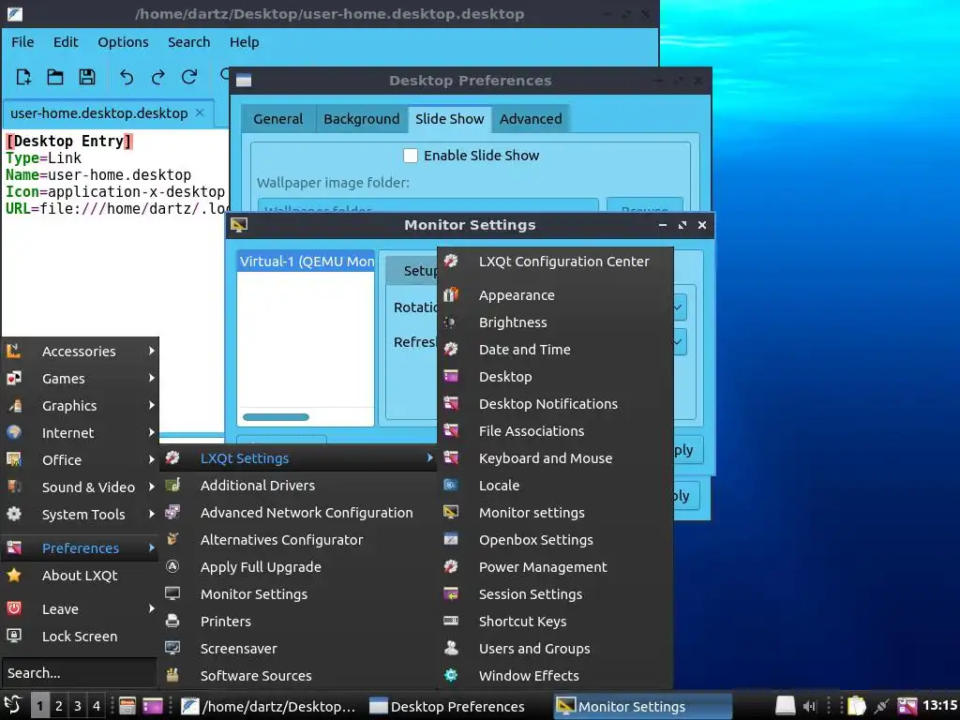Click the Undo arrow icon in editor toolbar
This screenshot has width=960, height=720.
pos(127,77)
